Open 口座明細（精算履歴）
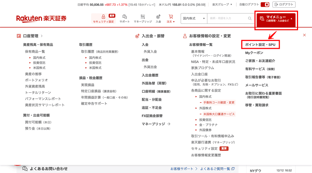This screenshot has height=173, width=312. [x=156, y=92]
